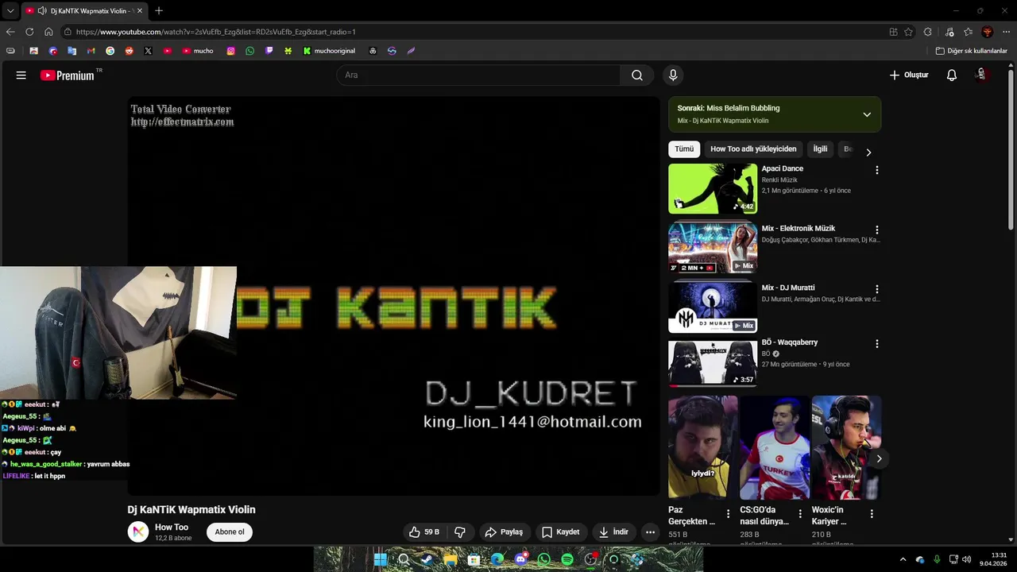
Task: Reload the page
Action: 29,32
